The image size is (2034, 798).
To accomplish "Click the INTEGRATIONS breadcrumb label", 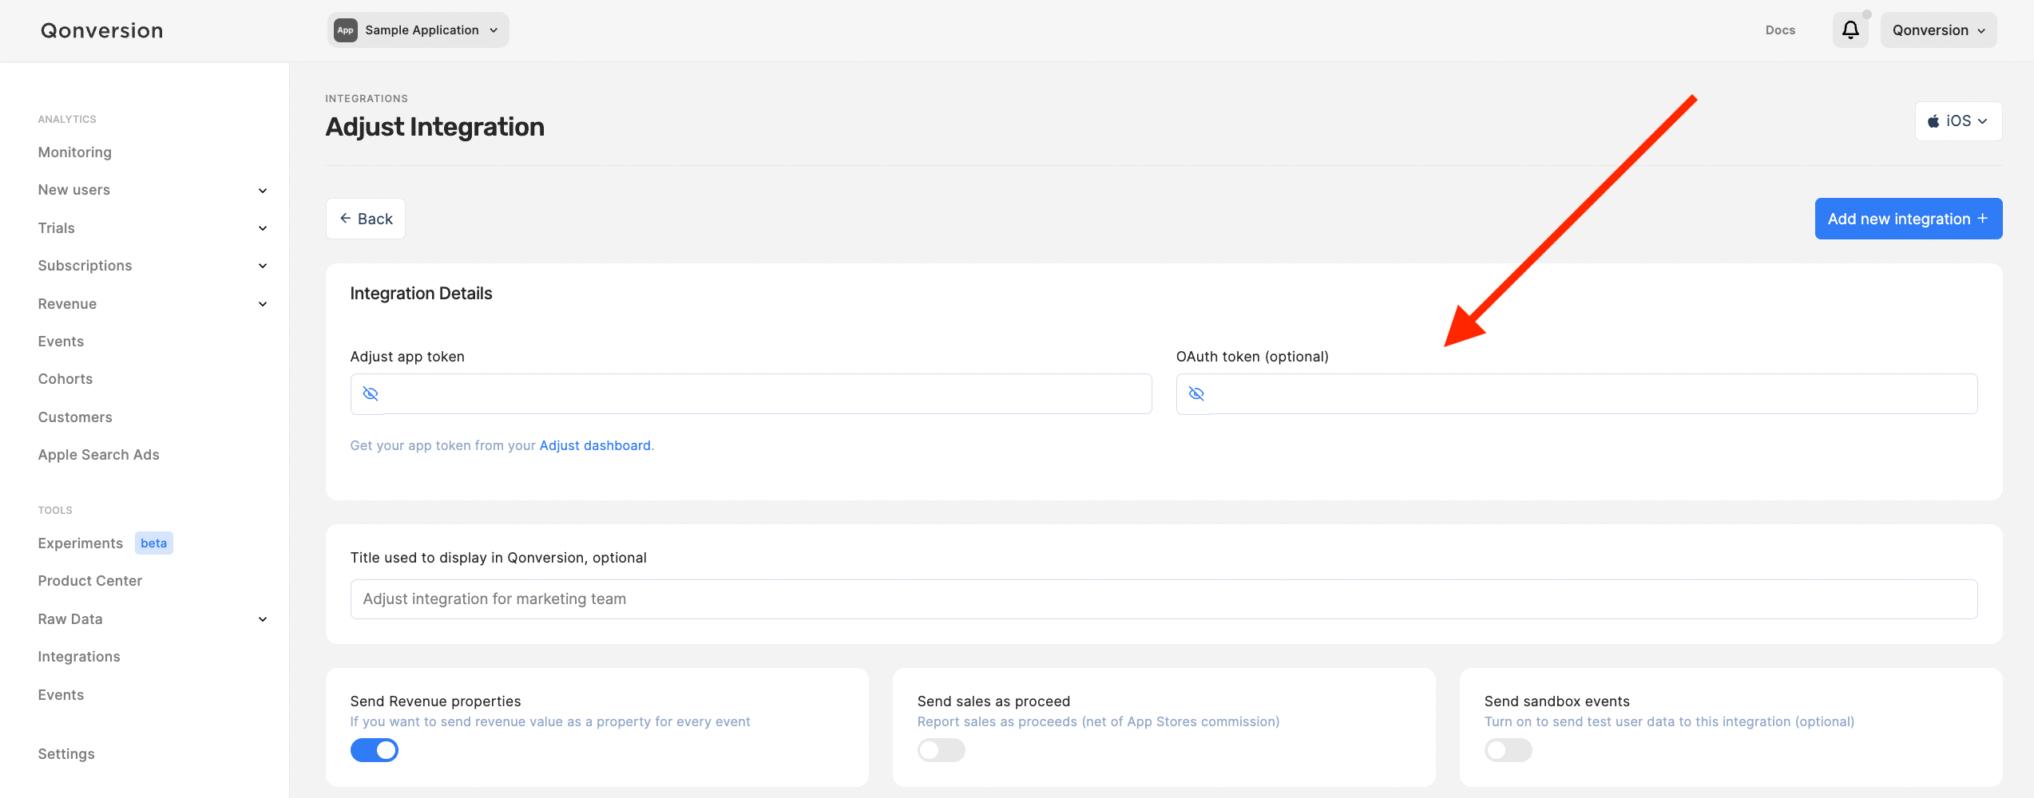I will [367, 98].
